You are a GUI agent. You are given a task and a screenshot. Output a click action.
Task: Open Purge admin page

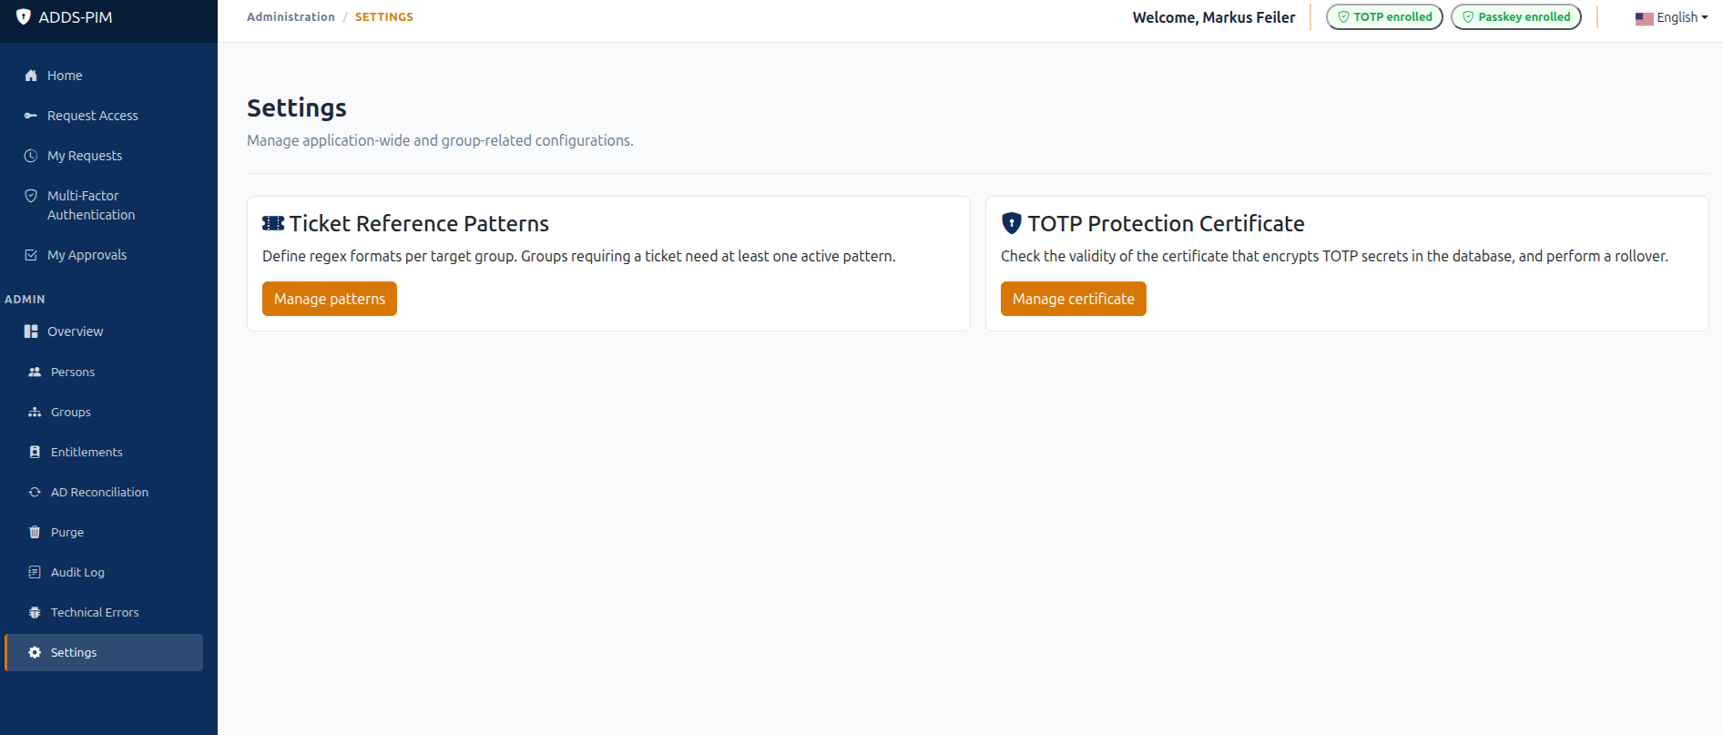104,532
